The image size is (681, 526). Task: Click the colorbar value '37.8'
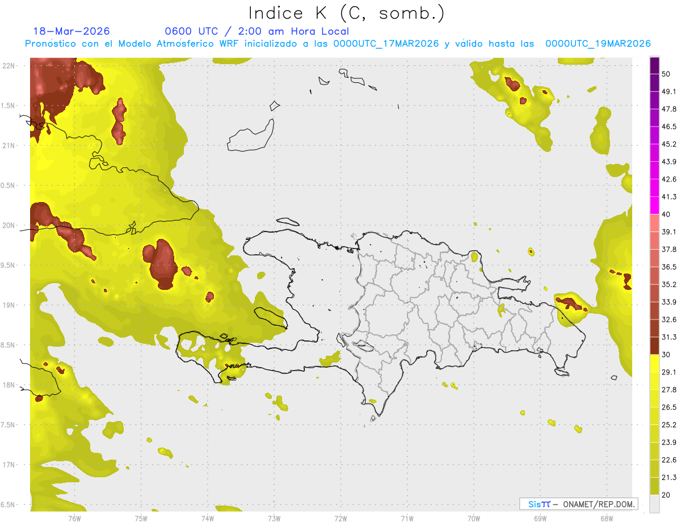(669, 250)
